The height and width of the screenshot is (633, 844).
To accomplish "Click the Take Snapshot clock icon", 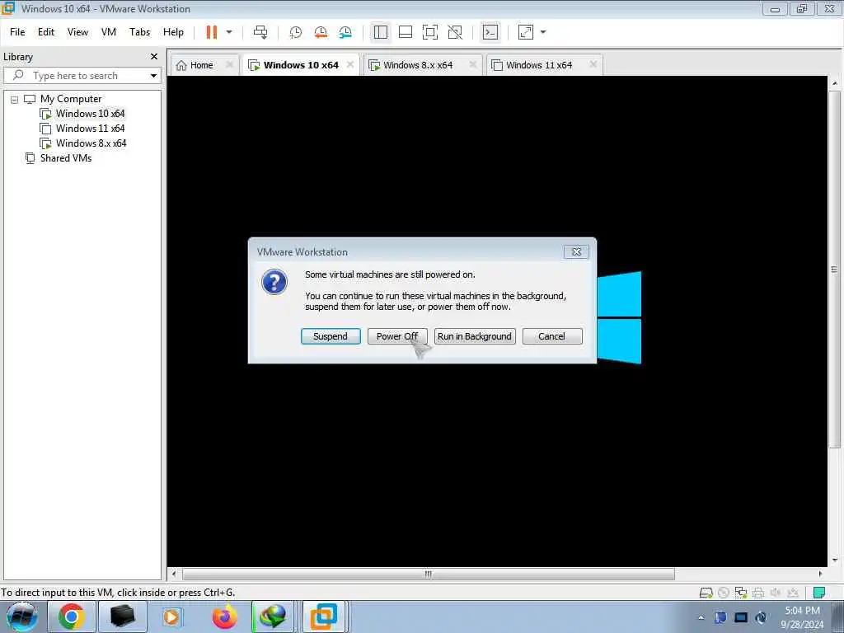I will click(x=296, y=32).
